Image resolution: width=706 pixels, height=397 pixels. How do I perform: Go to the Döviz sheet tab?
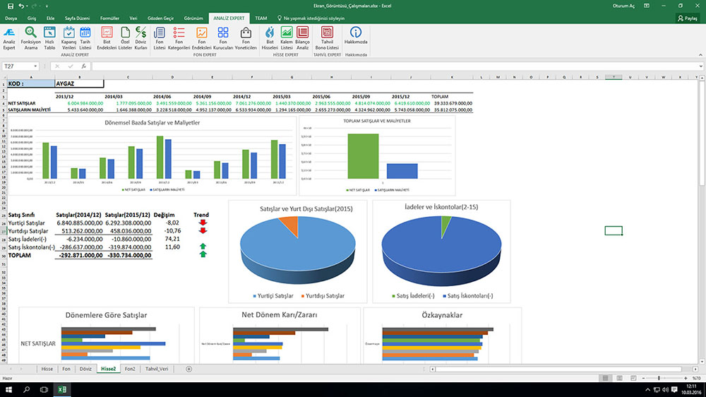[x=85, y=369]
